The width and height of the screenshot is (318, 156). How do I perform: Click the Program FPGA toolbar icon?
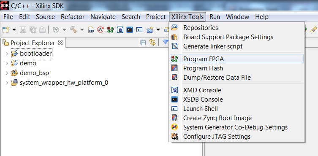[110, 30]
